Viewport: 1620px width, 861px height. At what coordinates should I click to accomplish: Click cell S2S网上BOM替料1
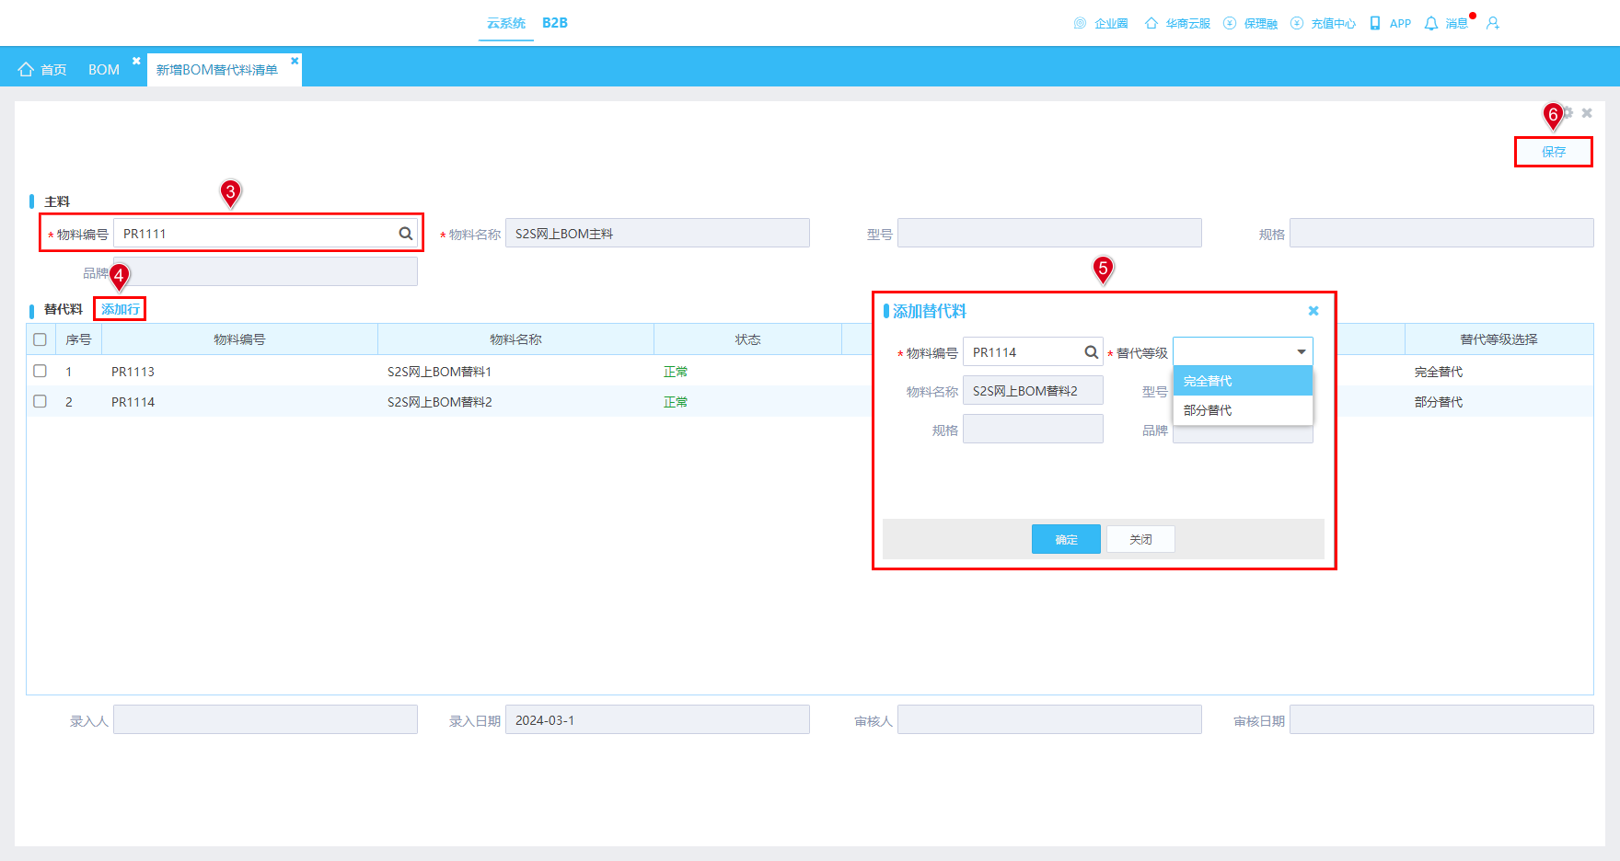coord(440,372)
